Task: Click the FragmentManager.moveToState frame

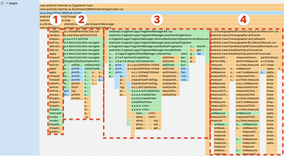Action: pyautogui.click(x=149, y=50)
